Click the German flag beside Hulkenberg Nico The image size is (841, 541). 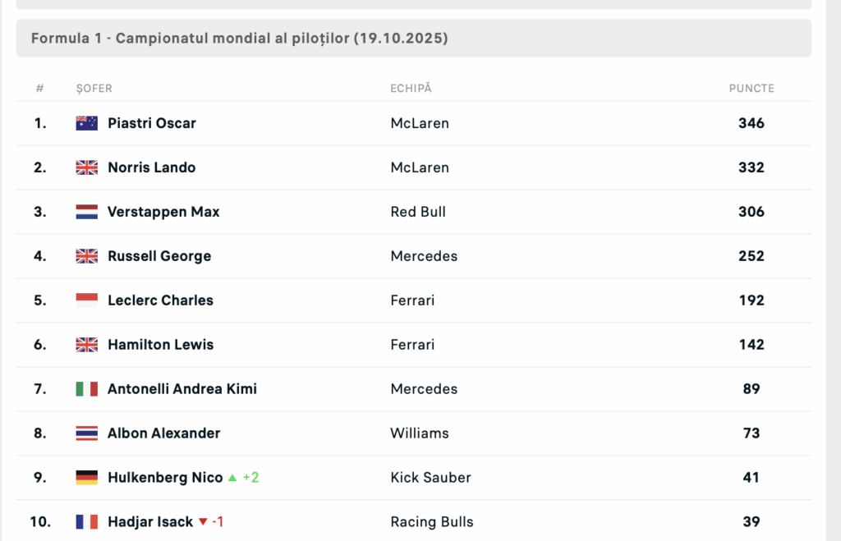(86, 478)
